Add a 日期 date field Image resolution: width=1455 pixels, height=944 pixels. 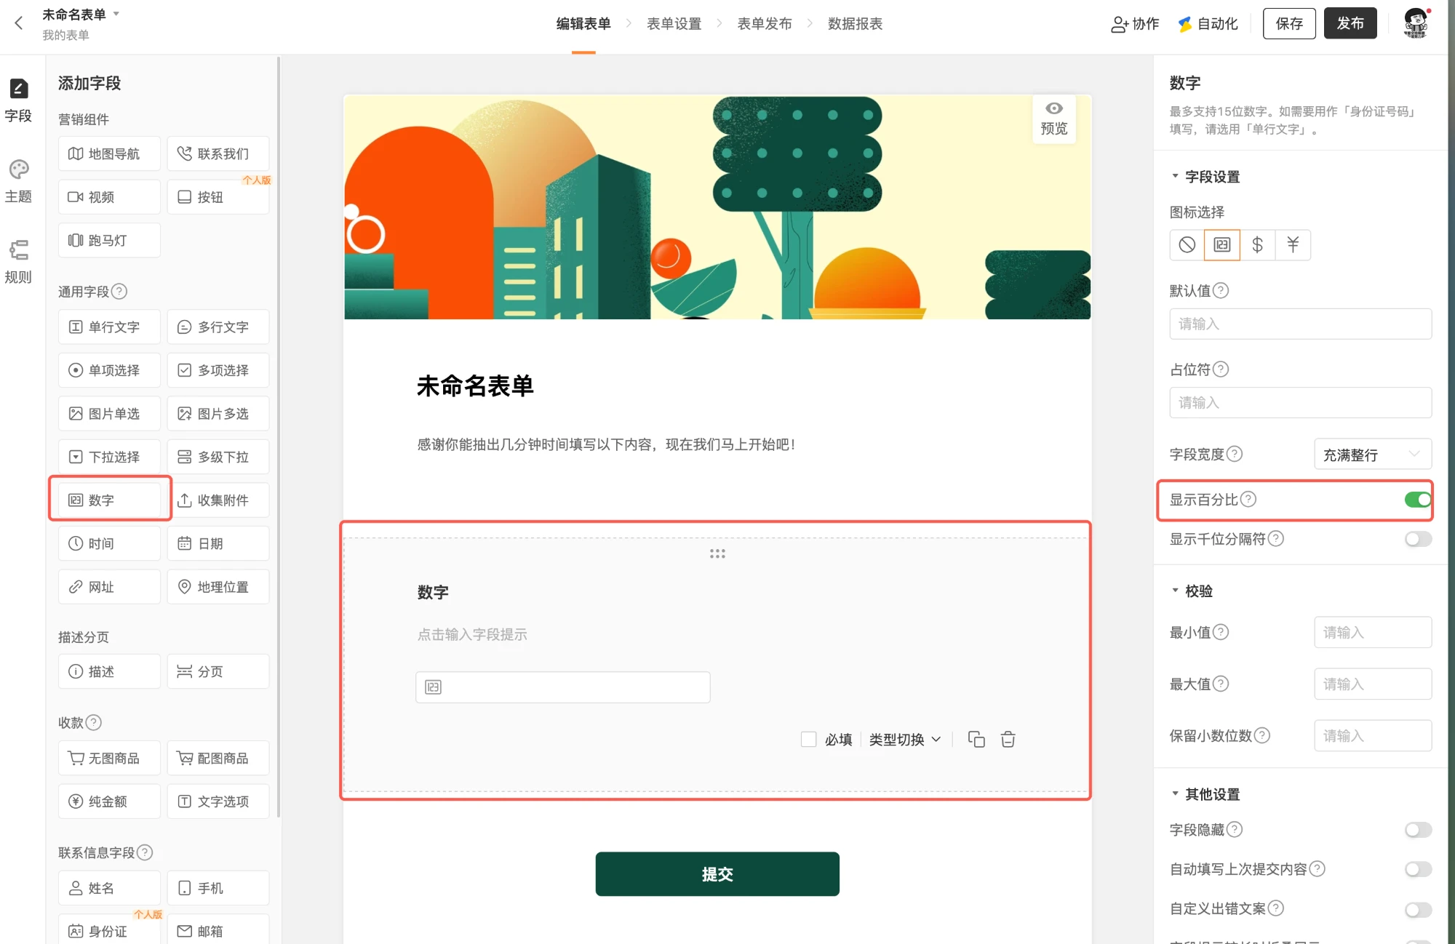tap(218, 543)
